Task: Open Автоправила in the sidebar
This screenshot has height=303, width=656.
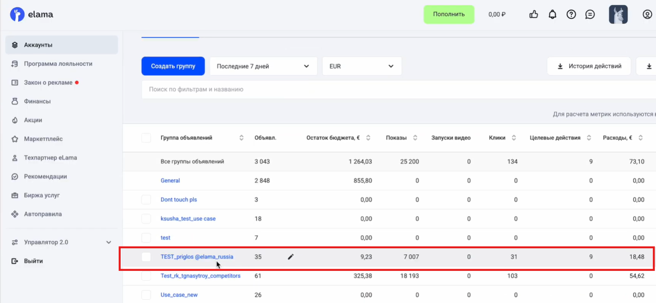Action: coord(43,214)
